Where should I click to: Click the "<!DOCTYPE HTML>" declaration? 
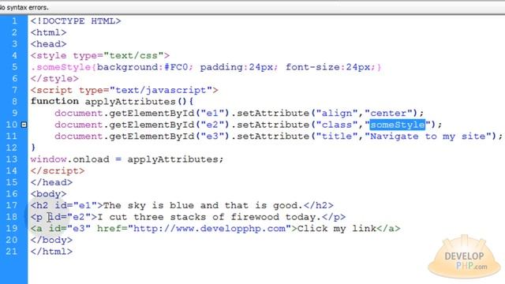(76, 21)
